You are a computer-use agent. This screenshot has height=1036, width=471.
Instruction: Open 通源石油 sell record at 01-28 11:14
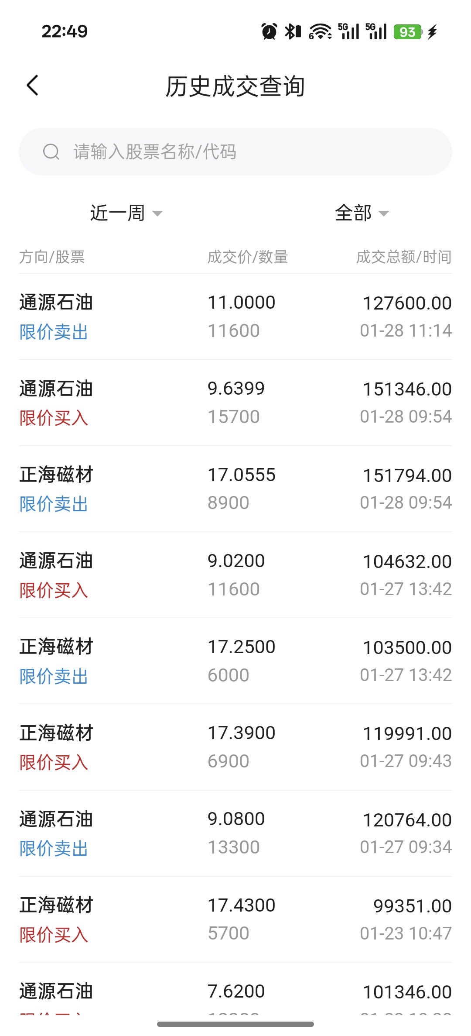pos(235,317)
